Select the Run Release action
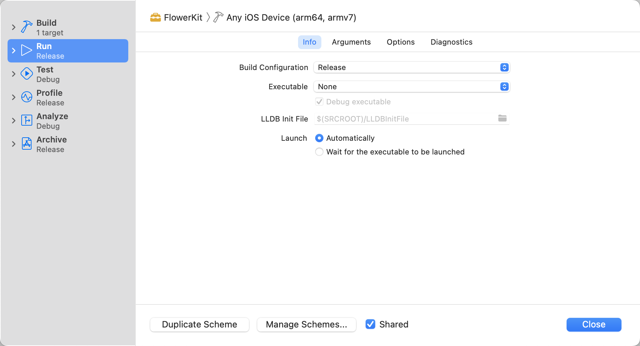Image resolution: width=640 pixels, height=346 pixels. [68, 51]
